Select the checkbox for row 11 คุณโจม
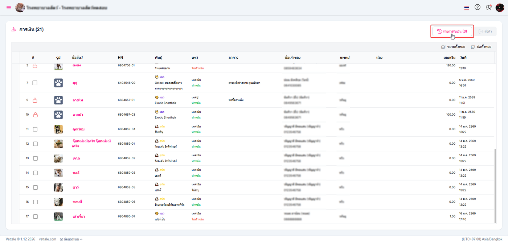 (x=35, y=129)
